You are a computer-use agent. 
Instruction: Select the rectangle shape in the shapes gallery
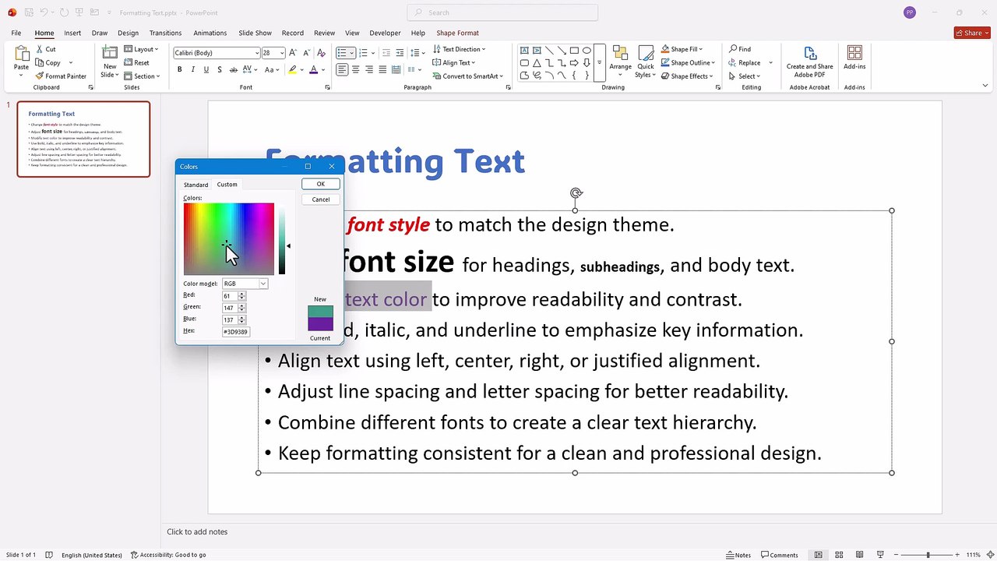tap(574, 50)
